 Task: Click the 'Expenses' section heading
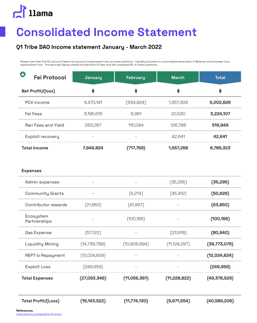click(32, 171)
